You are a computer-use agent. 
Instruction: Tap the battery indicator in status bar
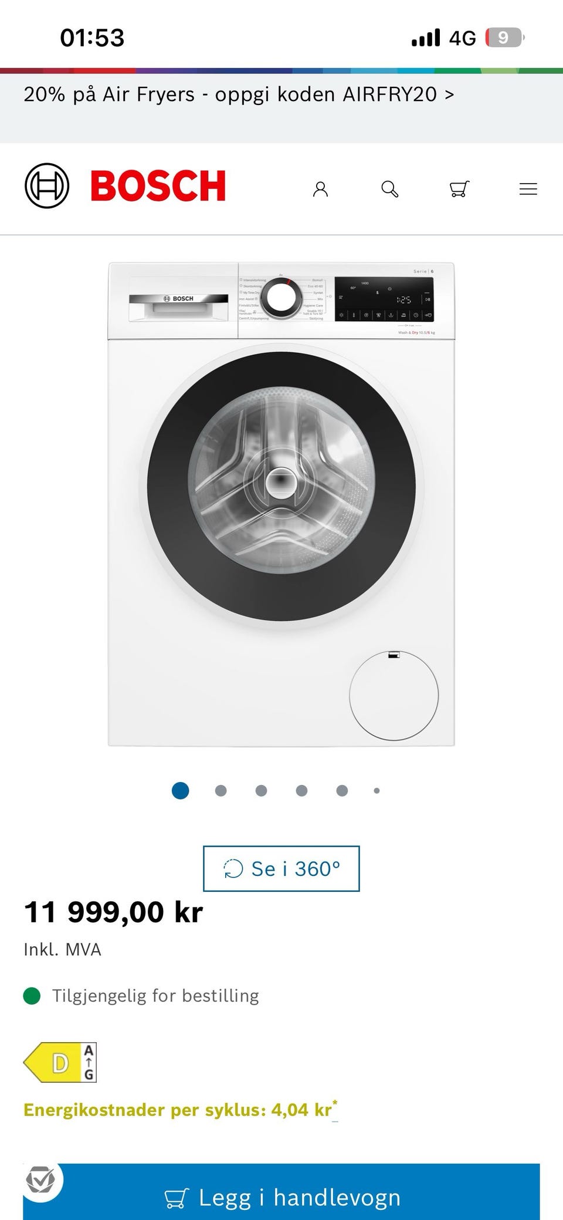click(x=505, y=38)
